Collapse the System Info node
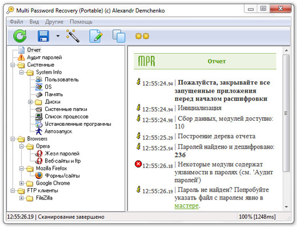 22,72
